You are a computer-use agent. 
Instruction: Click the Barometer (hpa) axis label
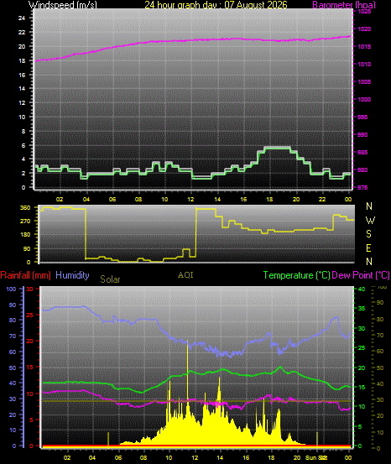point(344,5)
